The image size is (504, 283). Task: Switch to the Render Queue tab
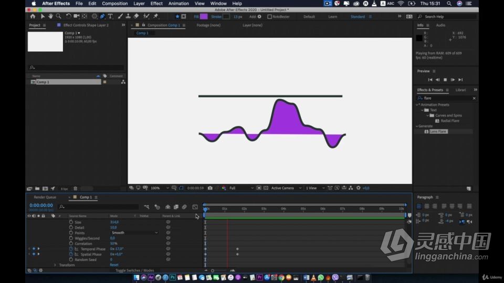(x=45, y=198)
